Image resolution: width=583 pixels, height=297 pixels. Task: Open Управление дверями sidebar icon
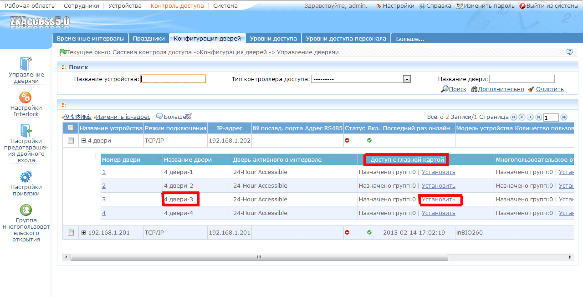pos(26,64)
